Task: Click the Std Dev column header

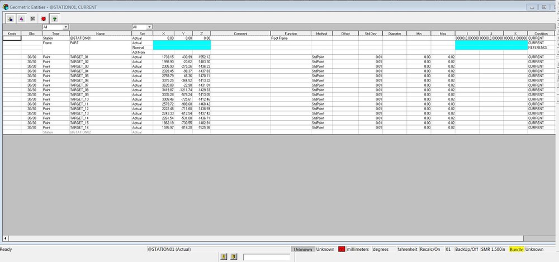Action: [369, 34]
